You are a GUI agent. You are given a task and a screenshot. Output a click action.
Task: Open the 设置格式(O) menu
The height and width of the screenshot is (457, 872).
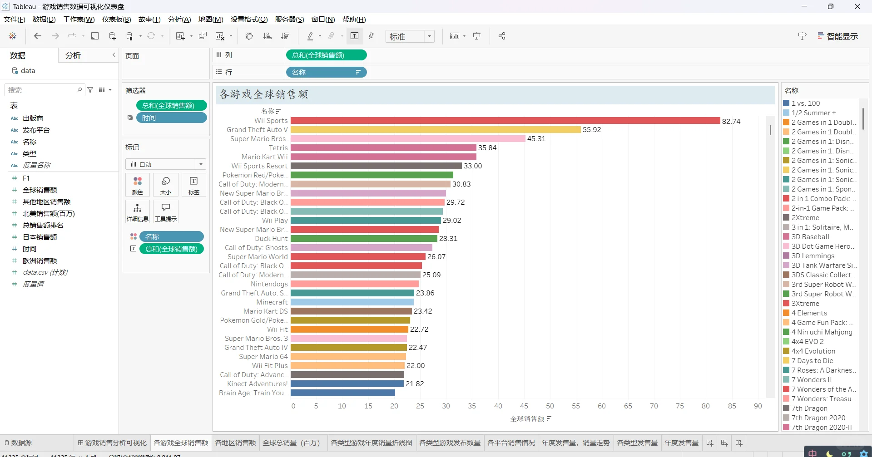pyautogui.click(x=249, y=19)
